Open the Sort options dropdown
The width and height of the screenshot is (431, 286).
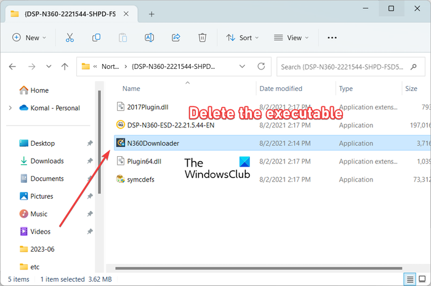(x=243, y=38)
